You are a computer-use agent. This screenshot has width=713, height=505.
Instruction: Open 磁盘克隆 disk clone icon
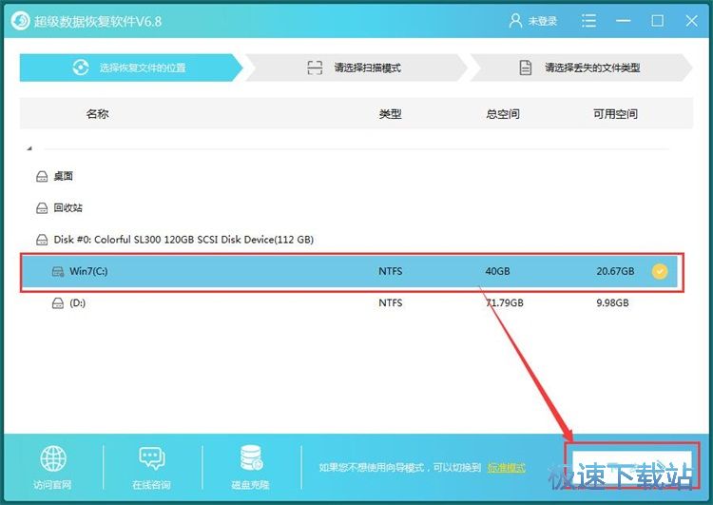pyautogui.click(x=251, y=457)
